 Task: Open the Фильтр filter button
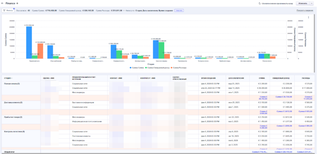[8, 10]
